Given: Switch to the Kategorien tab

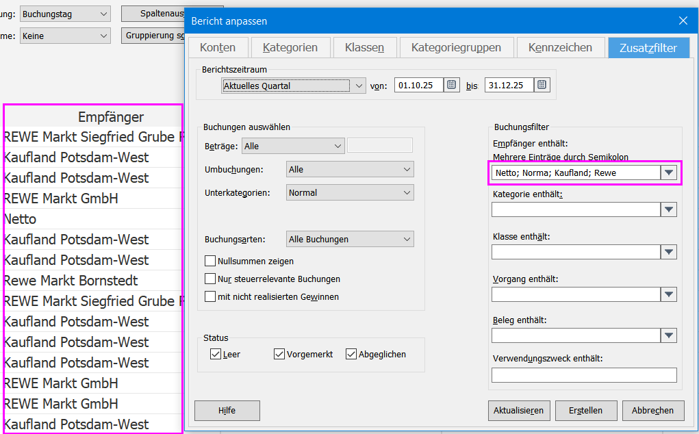Looking at the screenshot, I should click(x=290, y=47).
